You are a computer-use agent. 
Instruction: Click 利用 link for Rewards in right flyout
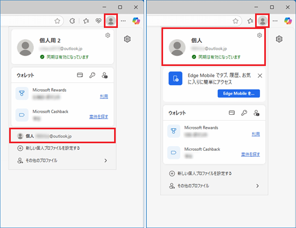point(256,134)
